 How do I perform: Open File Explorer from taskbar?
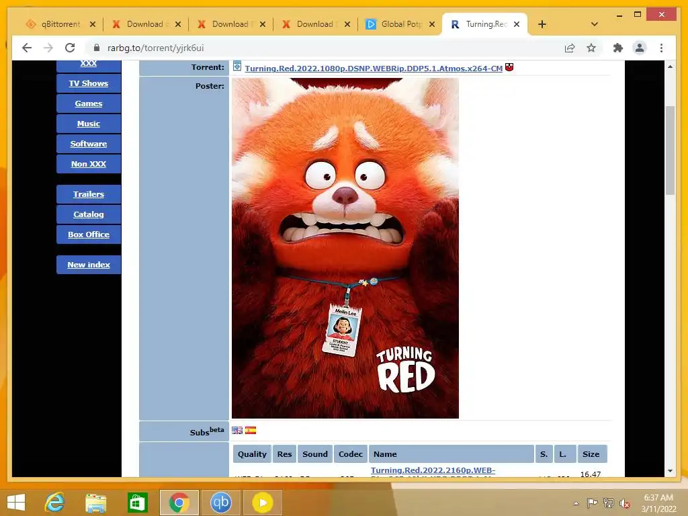[95, 503]
